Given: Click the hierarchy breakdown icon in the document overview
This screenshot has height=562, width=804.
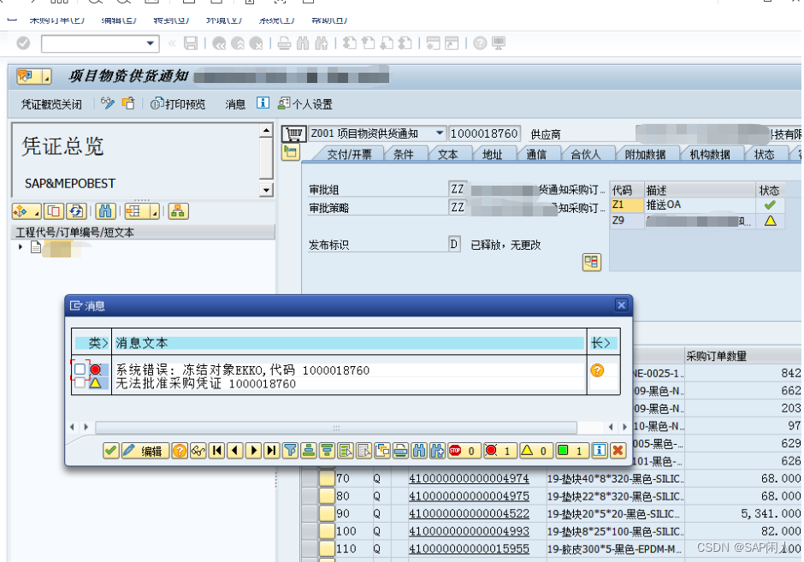Looking at the screenshot, I should 178,211.
